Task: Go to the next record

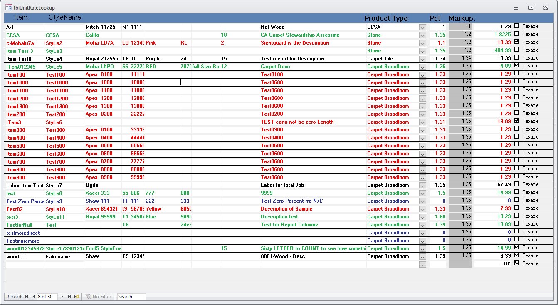Action: pos(62,297)
